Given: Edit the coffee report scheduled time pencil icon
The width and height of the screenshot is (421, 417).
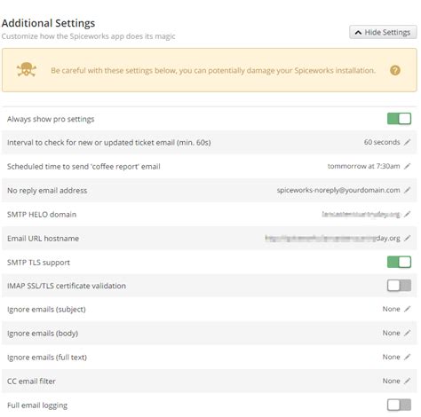Looking at the screenshot, I should point(408,166).
